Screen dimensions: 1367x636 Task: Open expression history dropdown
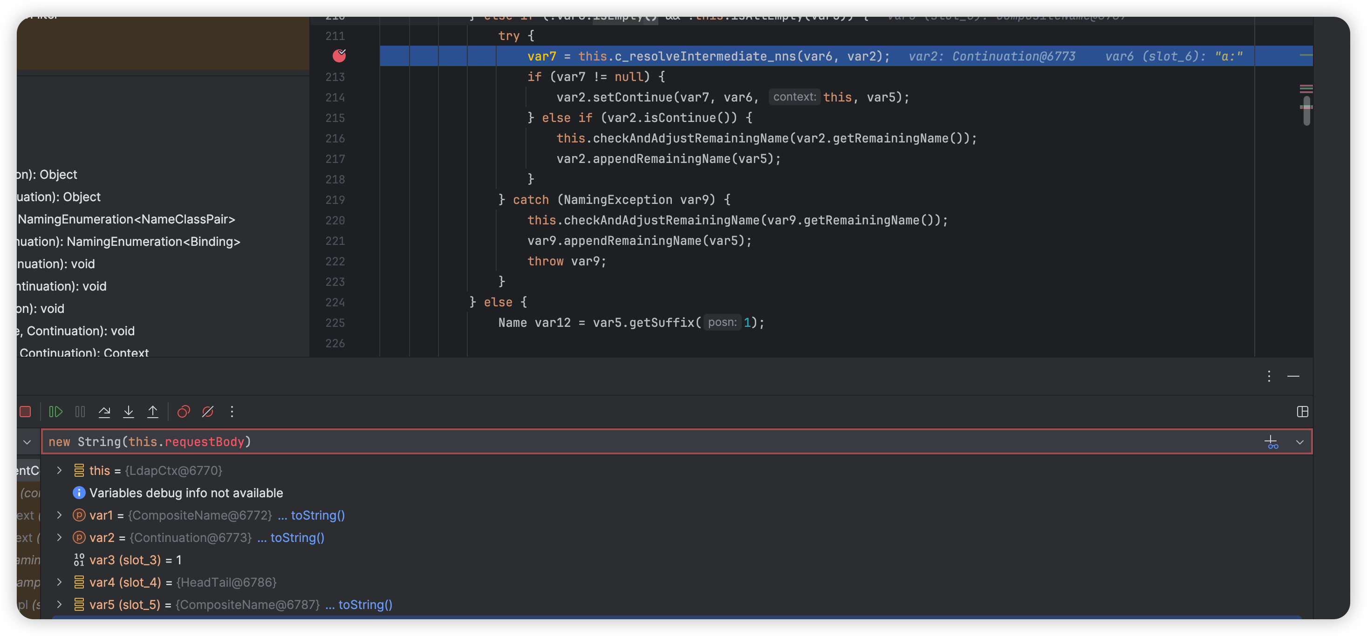coord(1299,442)
